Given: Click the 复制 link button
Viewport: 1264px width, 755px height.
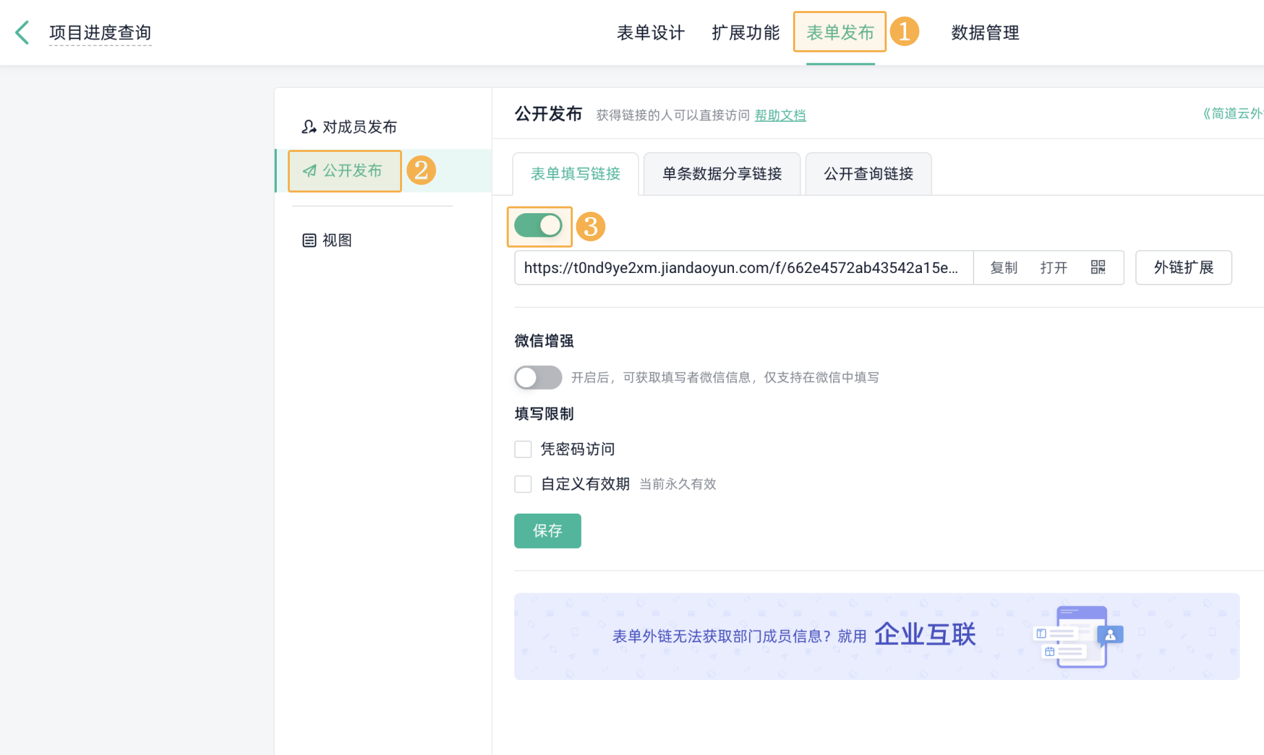Looking at the screenshot, I should click(x=1004, y=267).
